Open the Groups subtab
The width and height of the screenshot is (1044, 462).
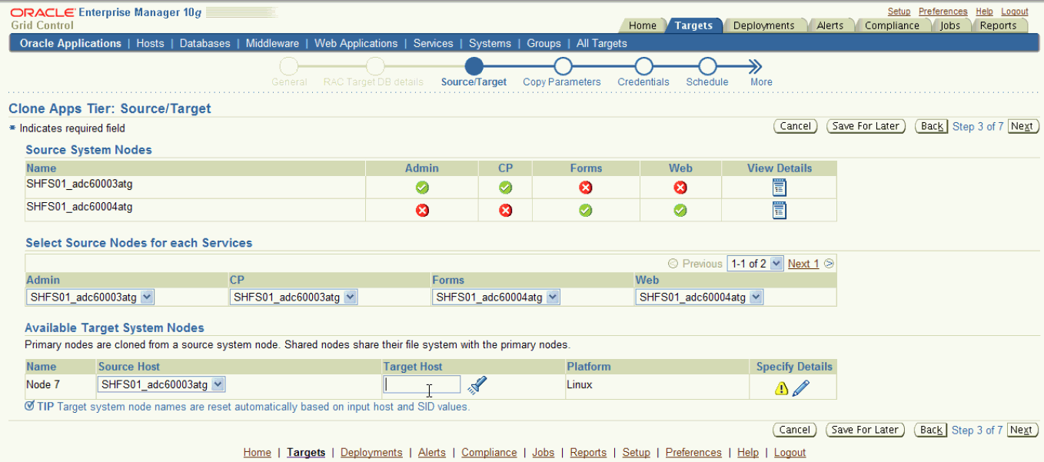[x=544, y=44]
